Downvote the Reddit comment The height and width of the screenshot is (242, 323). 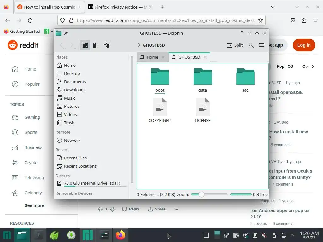(x=113, y=209)
